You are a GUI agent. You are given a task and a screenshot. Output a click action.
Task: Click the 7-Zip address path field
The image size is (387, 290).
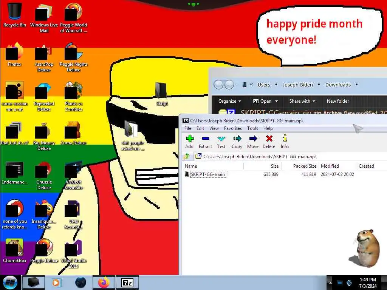pyautogui.click(x=291, y=157)
